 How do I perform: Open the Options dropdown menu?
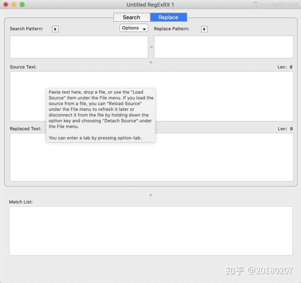[x=134, y=28]
